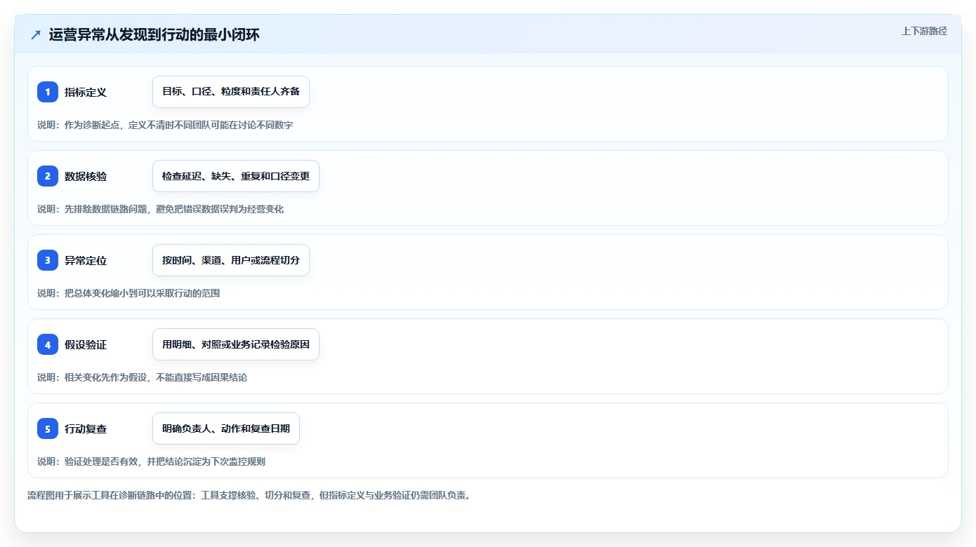Click the 明确负责人、动作和复查日期 chip
Image resolution: width=976 pixels, height=547 pixels.
[x=226, y=428]
